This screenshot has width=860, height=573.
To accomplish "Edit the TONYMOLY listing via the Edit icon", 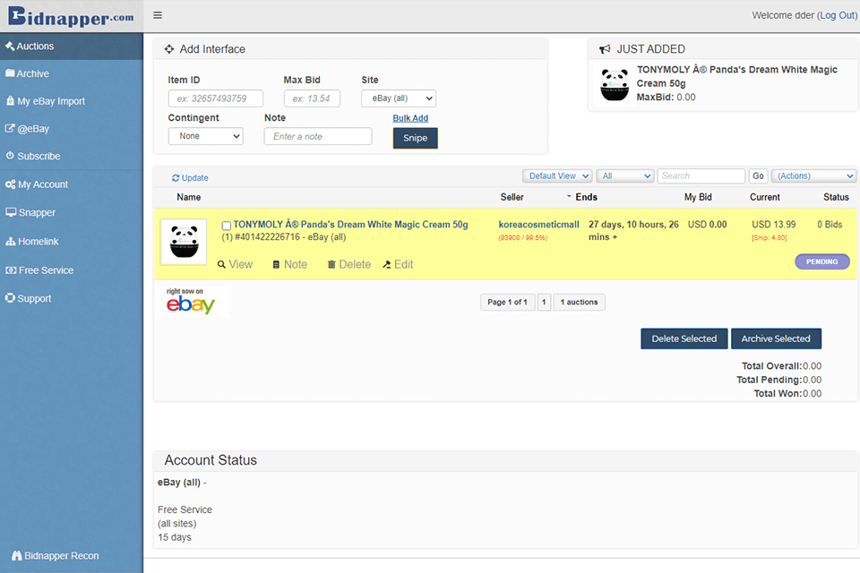I will pyautogui.click(x=385, y=264).
